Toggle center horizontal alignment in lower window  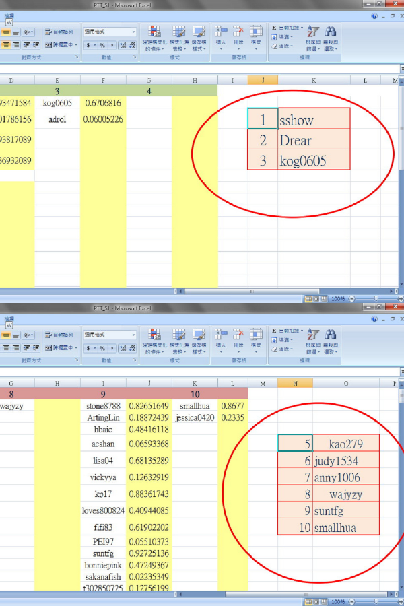[x=6, y=348]
